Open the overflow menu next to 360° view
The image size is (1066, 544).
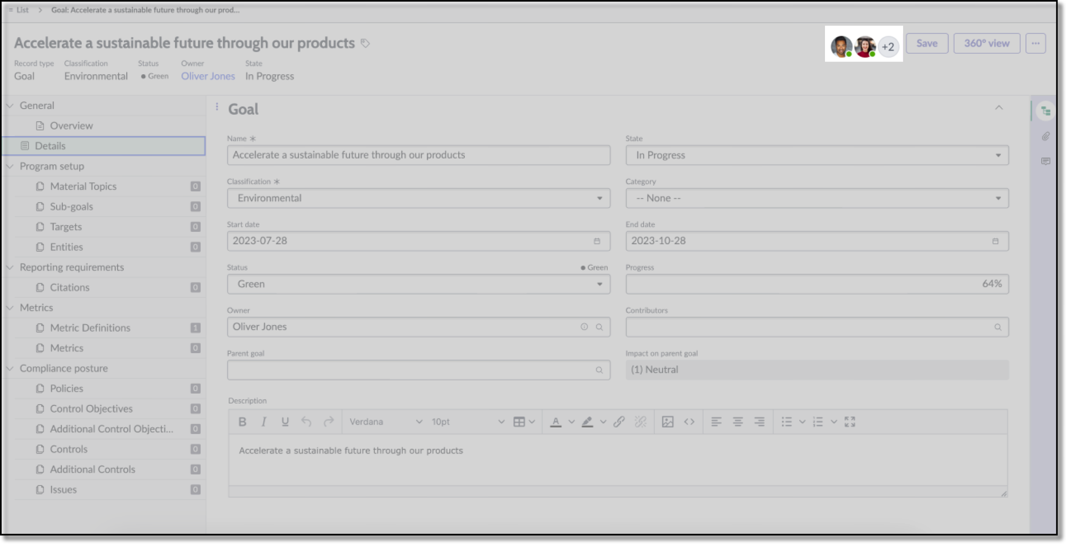(x=1036, y=43)
